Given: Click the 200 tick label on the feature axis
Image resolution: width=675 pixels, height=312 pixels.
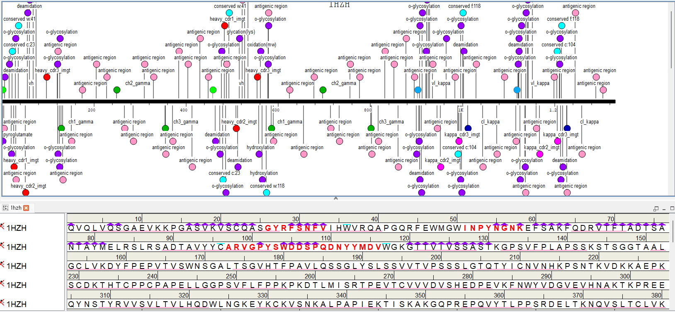Looking at the screenshot, I should (x=92, y=110).
